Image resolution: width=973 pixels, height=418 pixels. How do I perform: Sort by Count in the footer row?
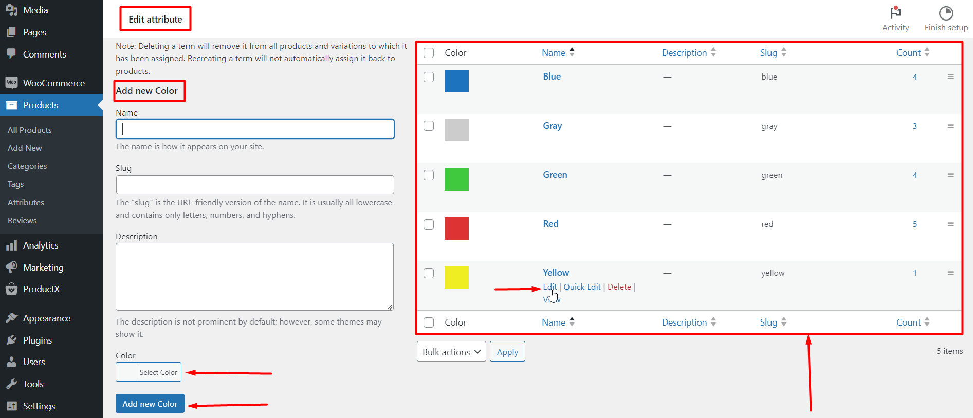click(x=913, y=322)
